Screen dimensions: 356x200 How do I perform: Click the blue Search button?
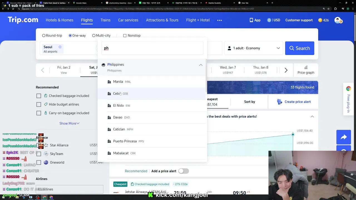click(300, 48)
